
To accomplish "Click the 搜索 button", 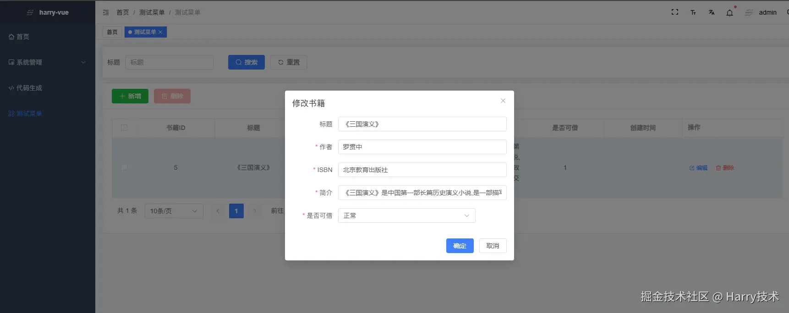I will [x=247, y=62].
